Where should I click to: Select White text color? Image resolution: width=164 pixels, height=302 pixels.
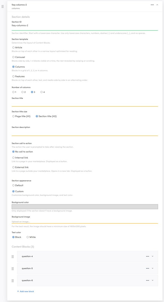point(28,237)
